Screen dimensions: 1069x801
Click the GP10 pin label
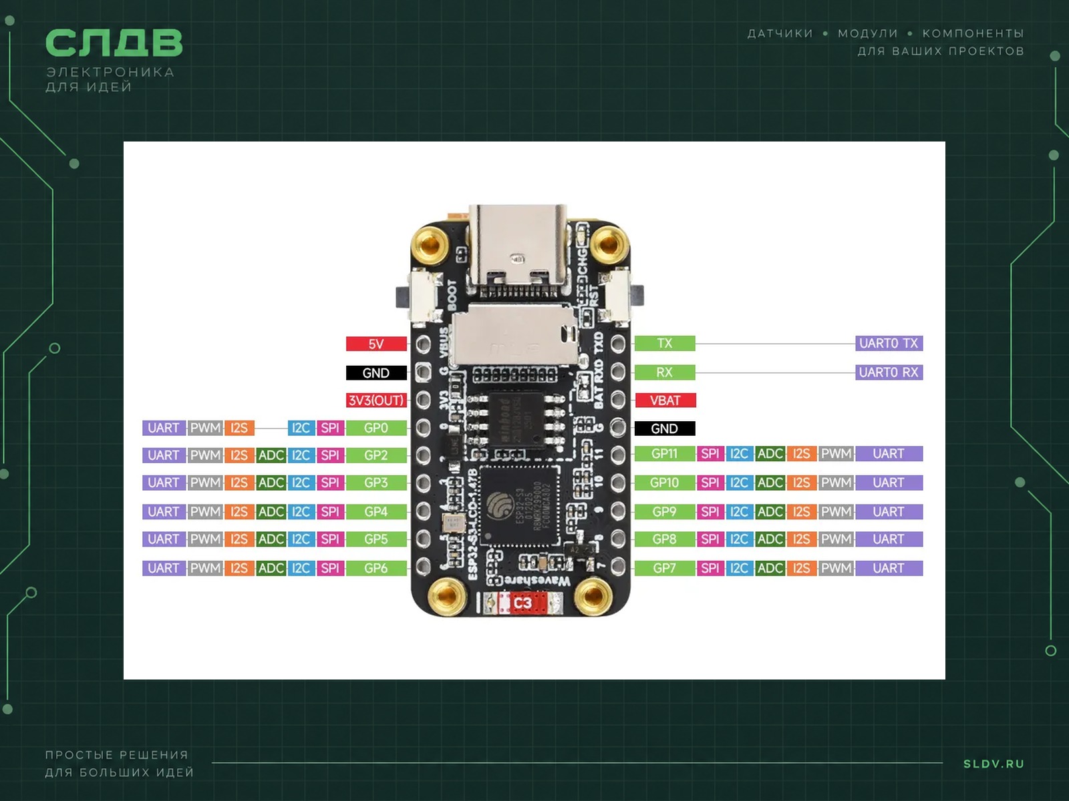point(664,483)
